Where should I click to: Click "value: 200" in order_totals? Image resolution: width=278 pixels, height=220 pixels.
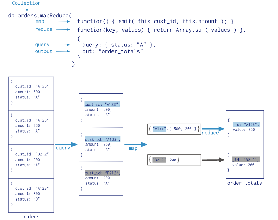point(243,165)
